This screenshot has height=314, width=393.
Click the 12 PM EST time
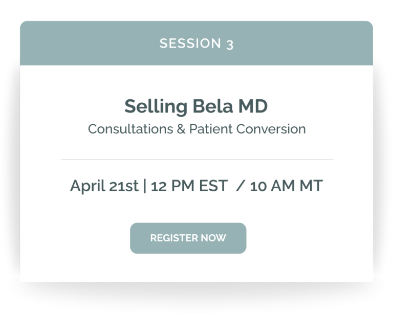click(189, 186)
